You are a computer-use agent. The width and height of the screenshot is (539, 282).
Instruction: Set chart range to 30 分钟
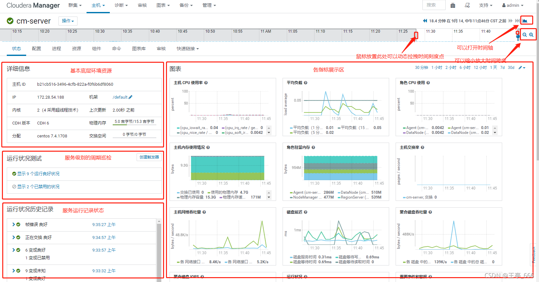(421, 68)
